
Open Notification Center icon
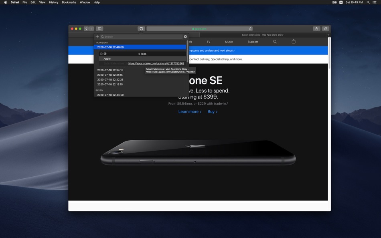(x=375, y=2)
